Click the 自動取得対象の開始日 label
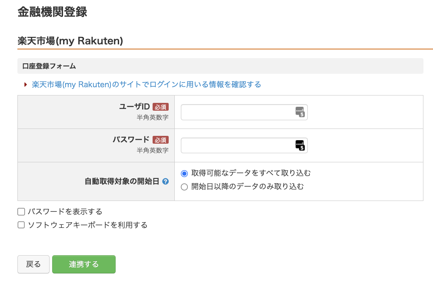433x283 pixels. (x=122, y=181)
